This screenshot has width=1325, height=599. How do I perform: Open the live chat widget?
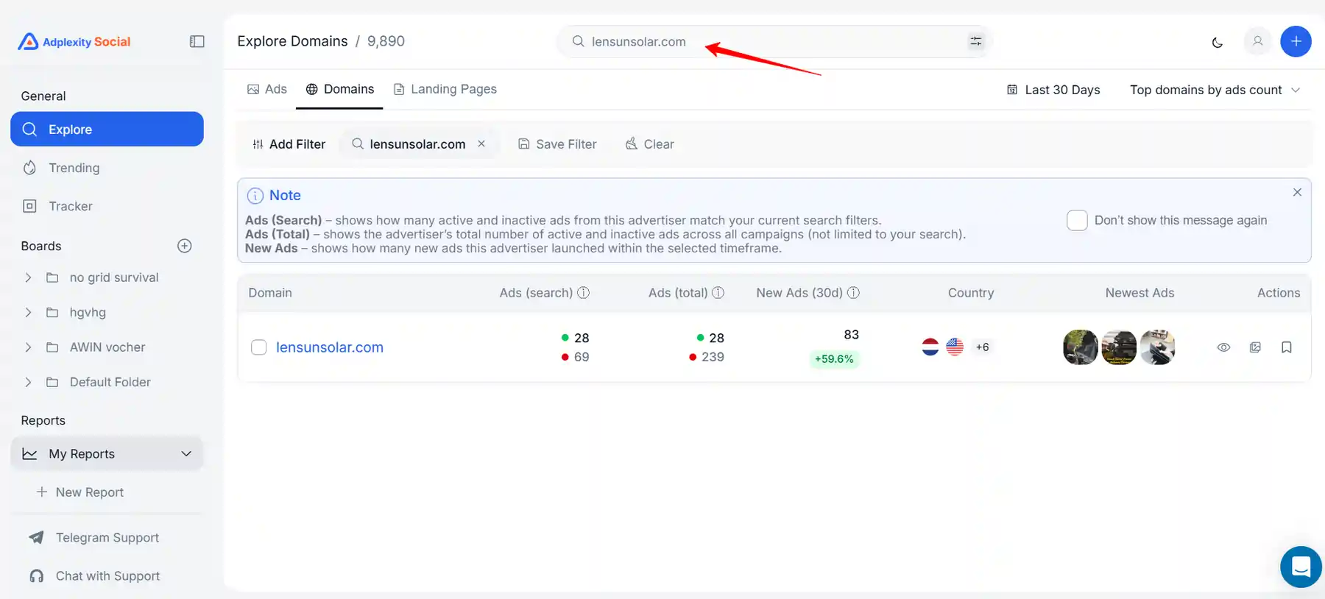tap(1301, 567)
